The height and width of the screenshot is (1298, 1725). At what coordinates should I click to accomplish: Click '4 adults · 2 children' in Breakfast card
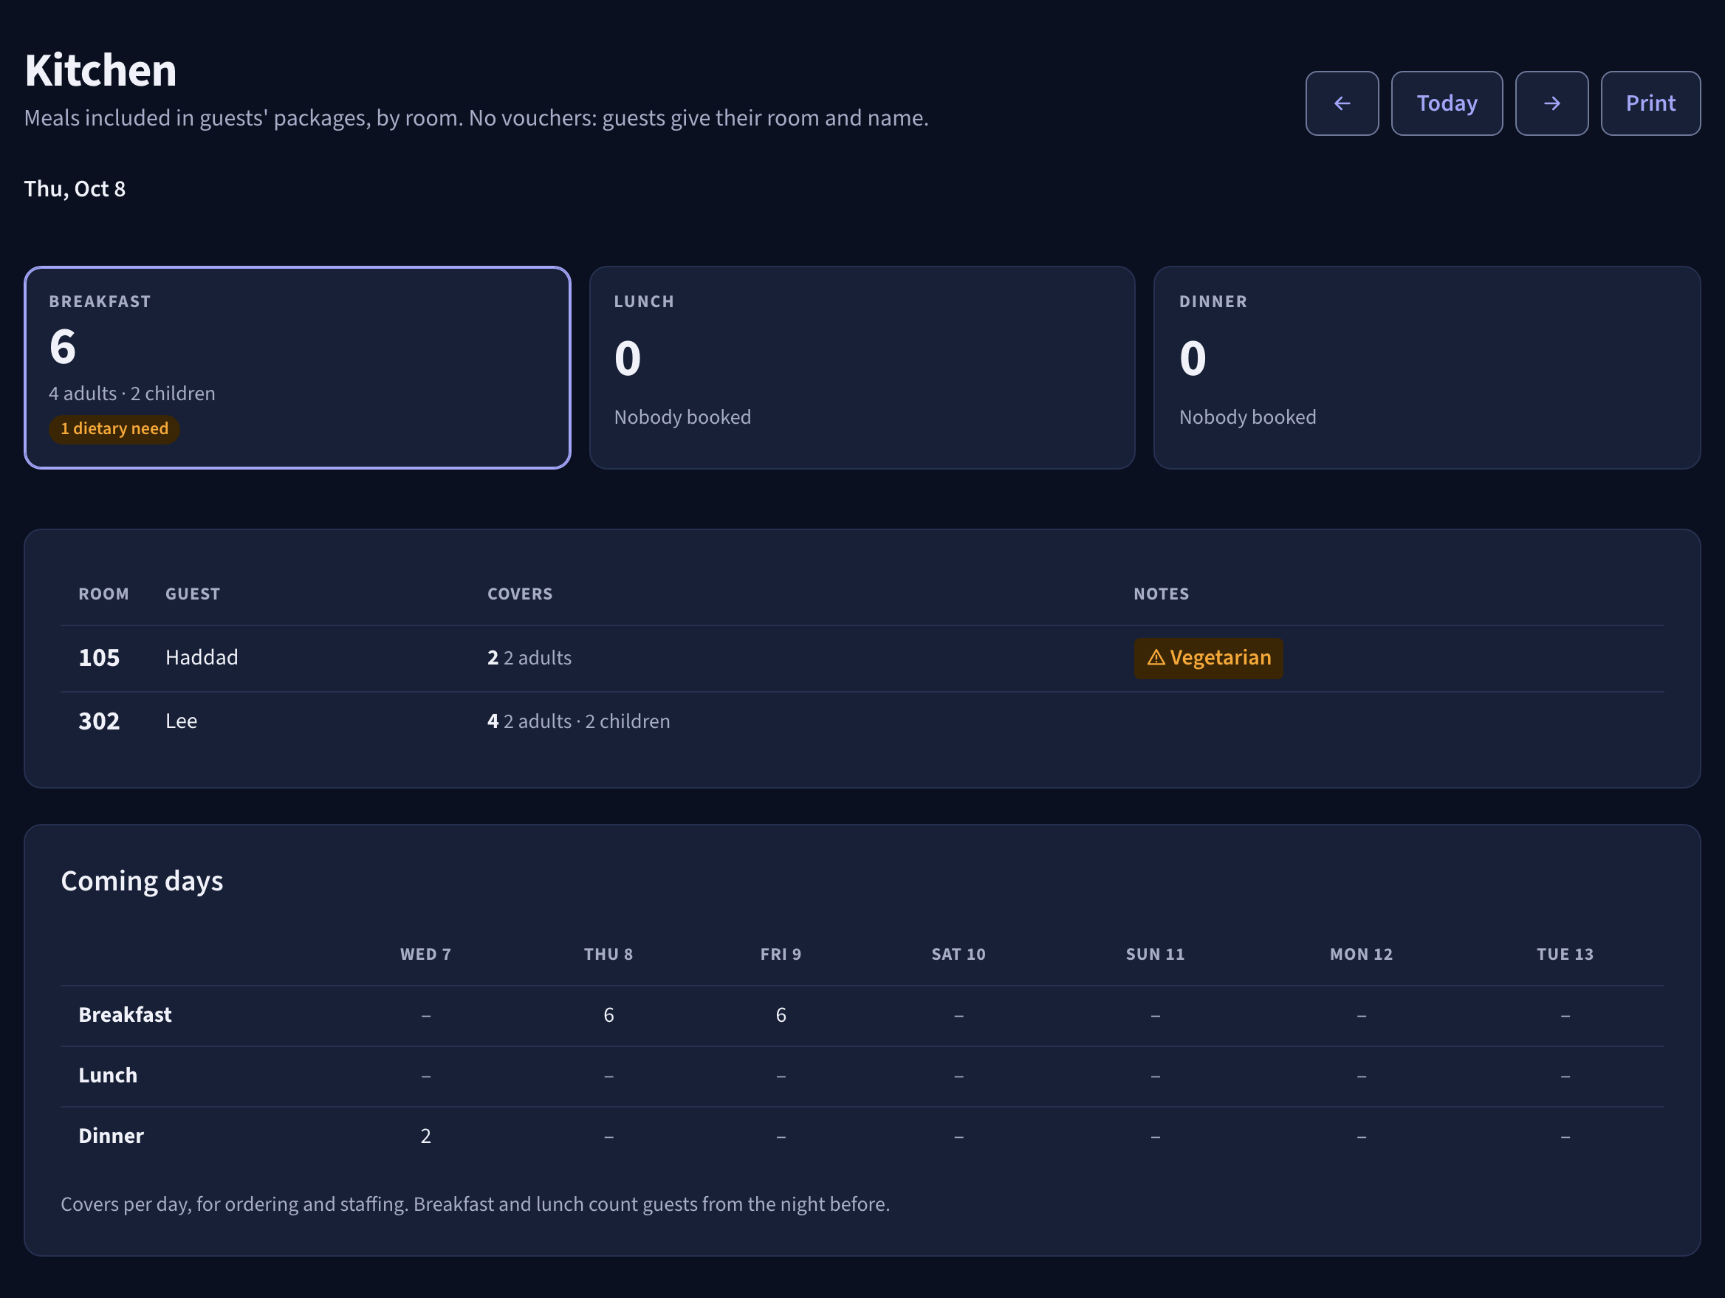(131, 394)
